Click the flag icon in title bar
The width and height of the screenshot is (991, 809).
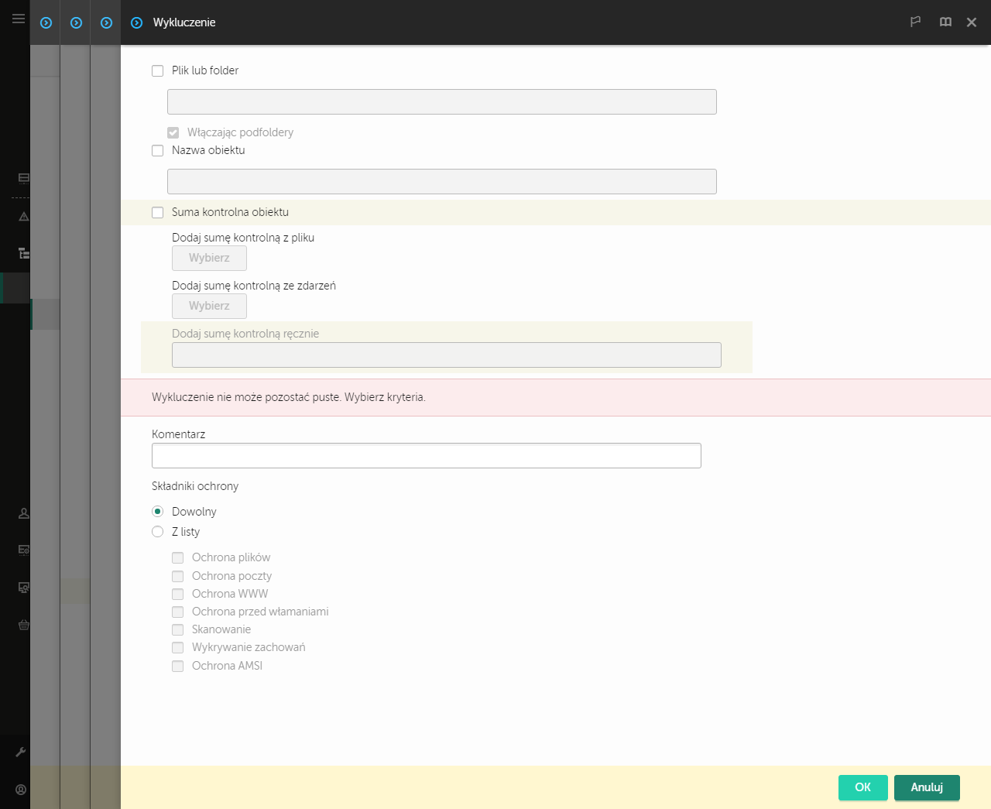click(x=915, y=22)
